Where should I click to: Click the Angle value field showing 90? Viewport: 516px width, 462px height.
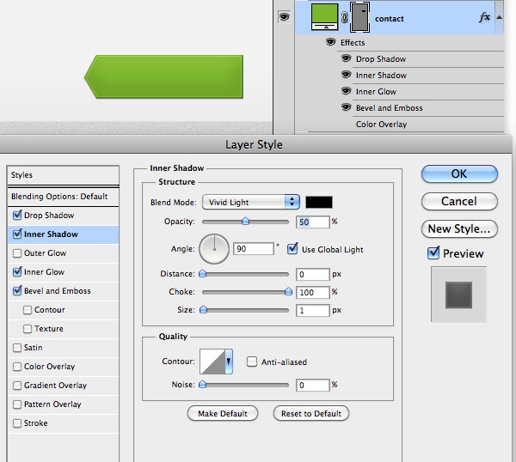click(254, 249)
